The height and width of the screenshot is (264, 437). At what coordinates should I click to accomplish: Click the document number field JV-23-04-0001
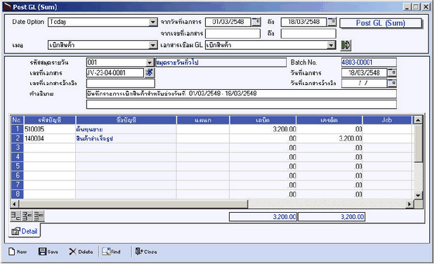coord(115,73)
